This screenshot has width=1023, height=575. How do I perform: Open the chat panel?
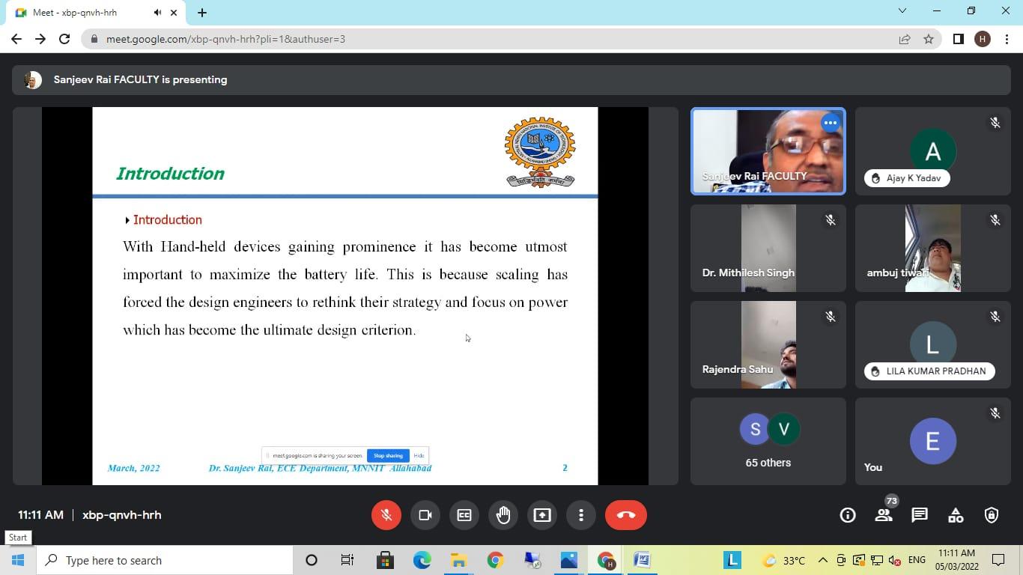point(920,515)
